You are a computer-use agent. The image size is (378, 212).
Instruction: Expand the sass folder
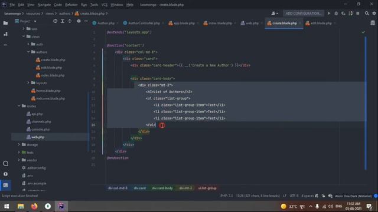(24, 29)
